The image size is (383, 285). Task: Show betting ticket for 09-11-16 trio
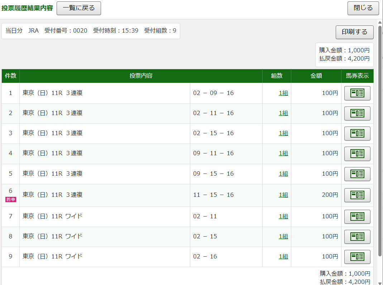tap(357, 153)
